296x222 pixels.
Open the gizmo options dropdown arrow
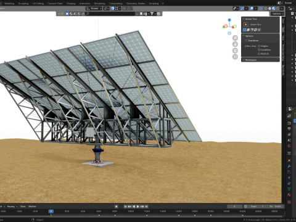click(x=246, y=9)
